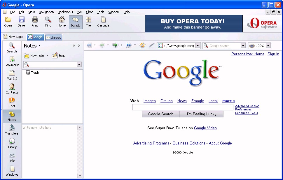
Task: Open the Links panel
Action: (x=12, y=157)
